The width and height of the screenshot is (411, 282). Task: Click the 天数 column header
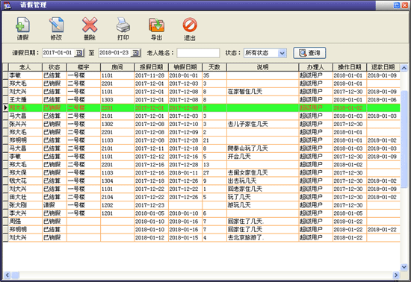[214, 67]
